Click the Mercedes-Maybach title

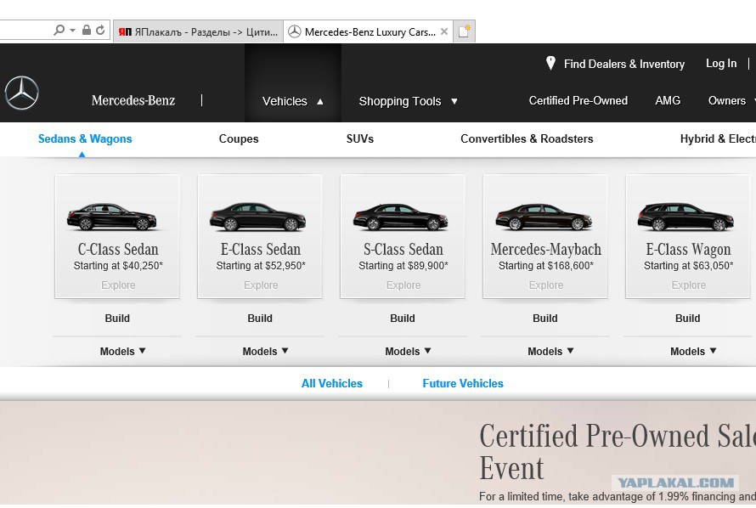coord(546,249)
